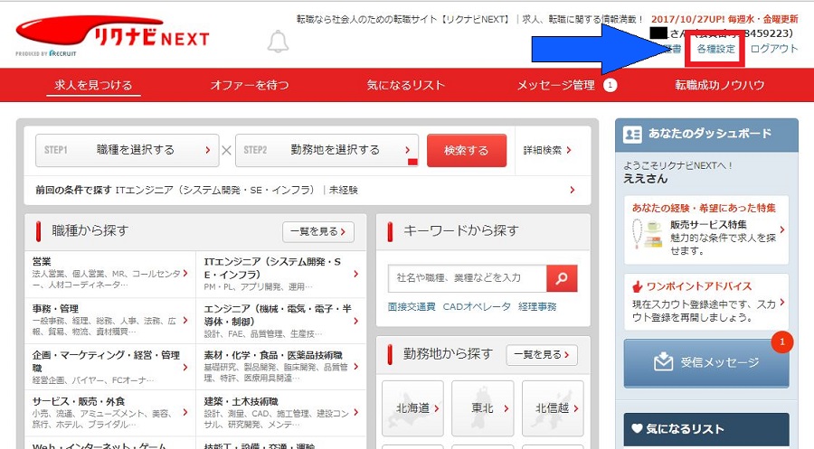This screenshot has width=814, height=449.
Task: Open the 転職成功ノウハウ tab
Action: pos(720,85)
